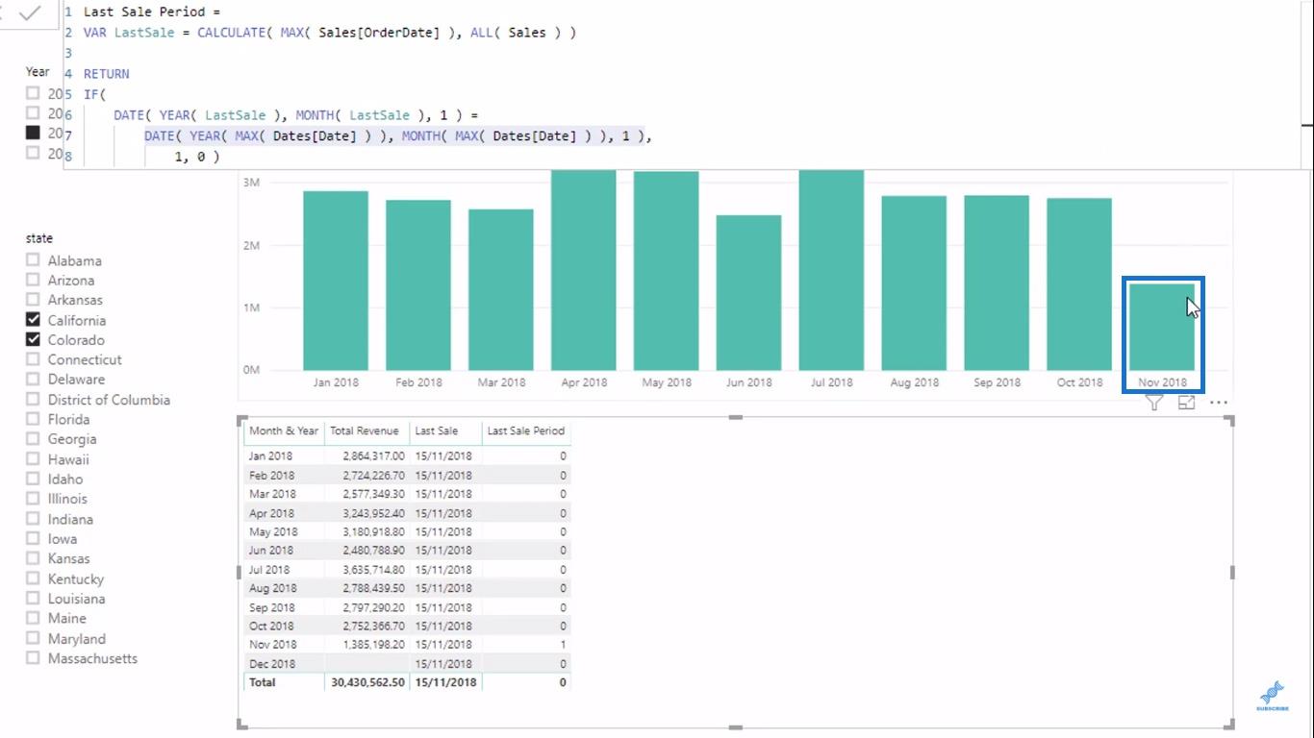Toggle the Arizona state checkbox
The width and height of the screenshot is (1314, 738).
point(34,280)
